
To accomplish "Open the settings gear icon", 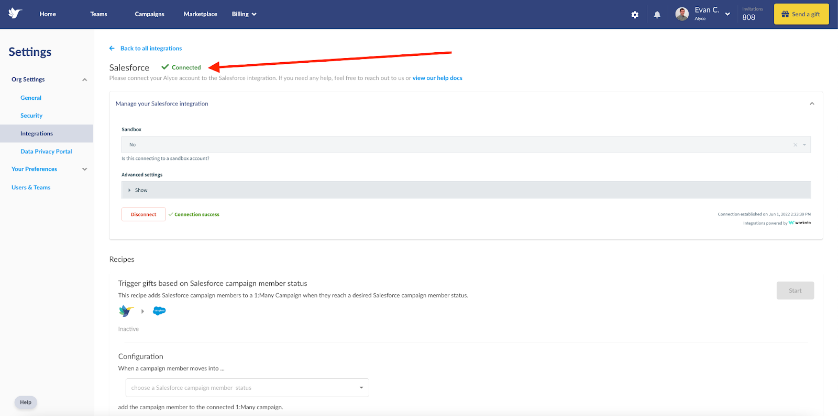I will tap(635, 15).
